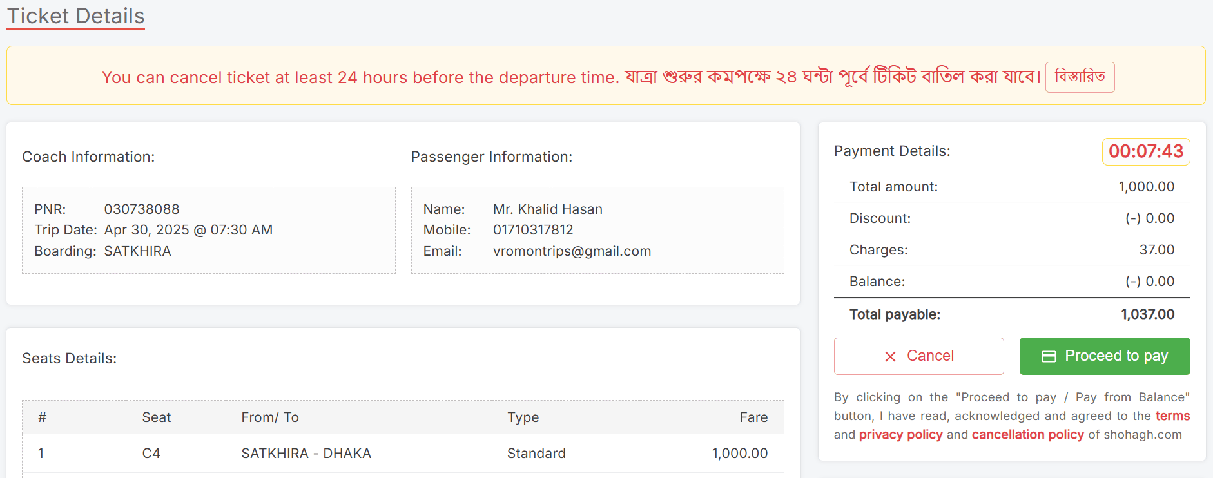Click the Ticket Details heading
The height and width of the screenshot is (478, 1213).
pos(75,15)
